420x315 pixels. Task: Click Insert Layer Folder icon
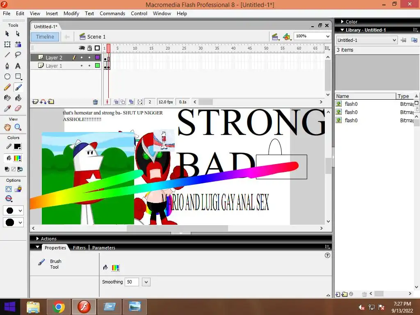click(51, 102)
